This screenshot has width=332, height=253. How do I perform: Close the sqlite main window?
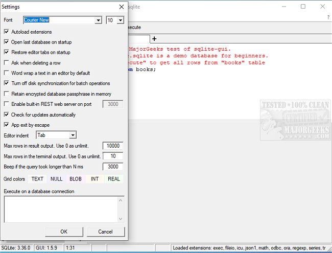coord(322,7)
